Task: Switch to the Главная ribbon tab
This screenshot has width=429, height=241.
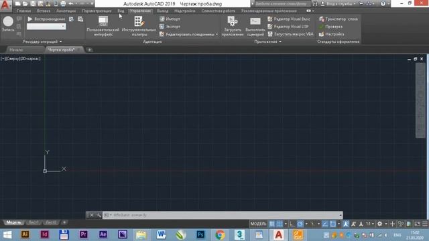Action: 24,11
